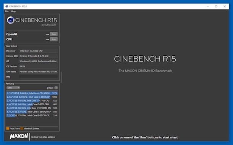
Task: Open the Help menu
Action: [x=13, y=11]
